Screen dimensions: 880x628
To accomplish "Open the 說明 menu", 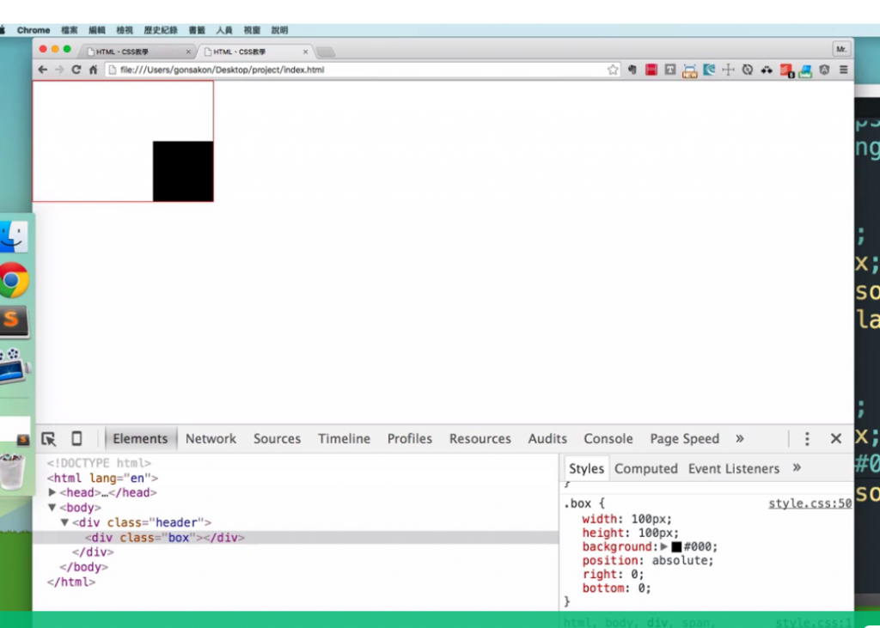I will tap(279, 30).
